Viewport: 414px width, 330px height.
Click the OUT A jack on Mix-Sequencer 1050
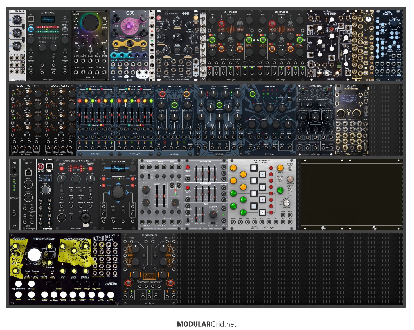click(x=283, y=215)
